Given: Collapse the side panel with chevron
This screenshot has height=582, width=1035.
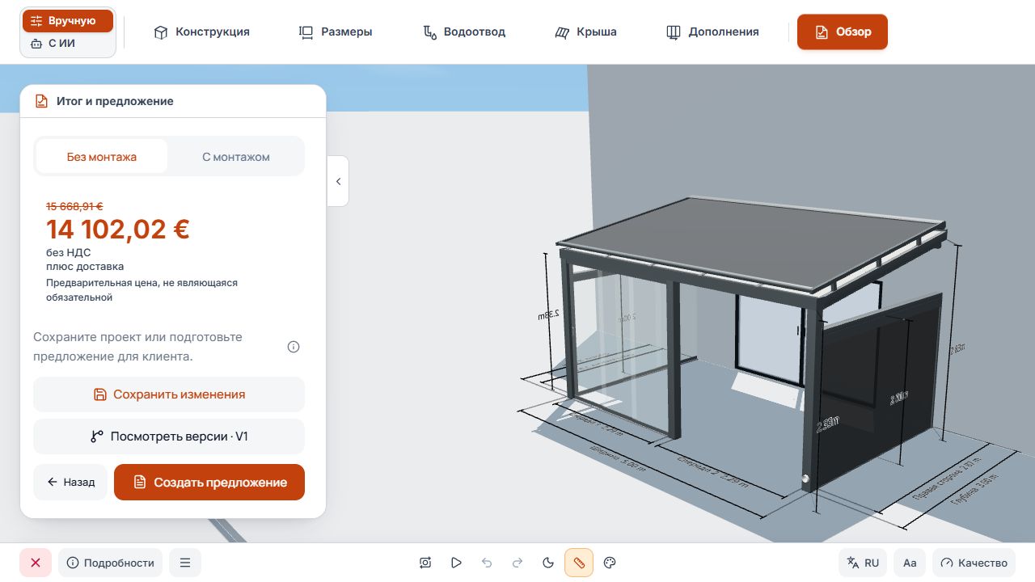Looking at the screenshot, I should coord(338,181).
